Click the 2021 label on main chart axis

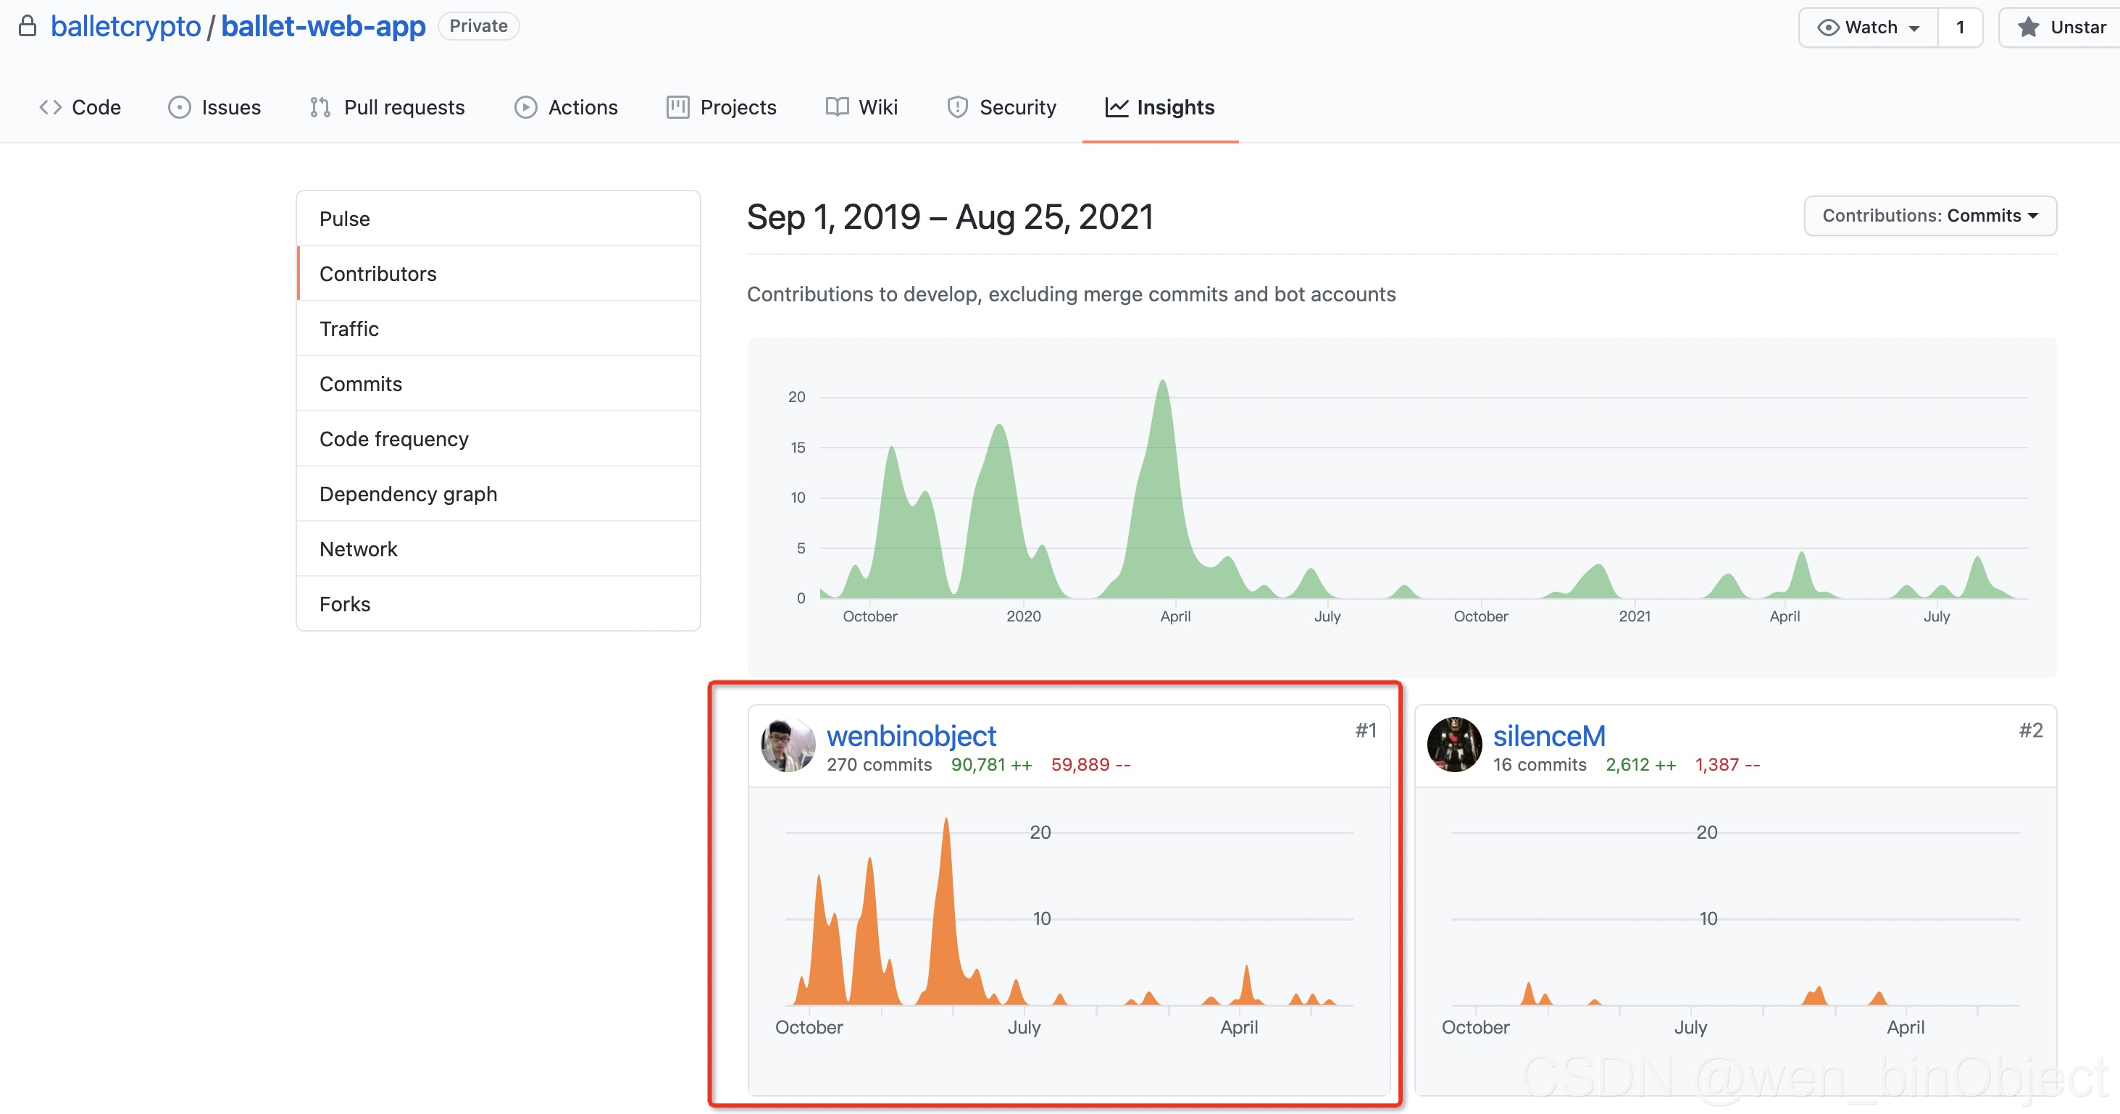tap(1635, 616)
